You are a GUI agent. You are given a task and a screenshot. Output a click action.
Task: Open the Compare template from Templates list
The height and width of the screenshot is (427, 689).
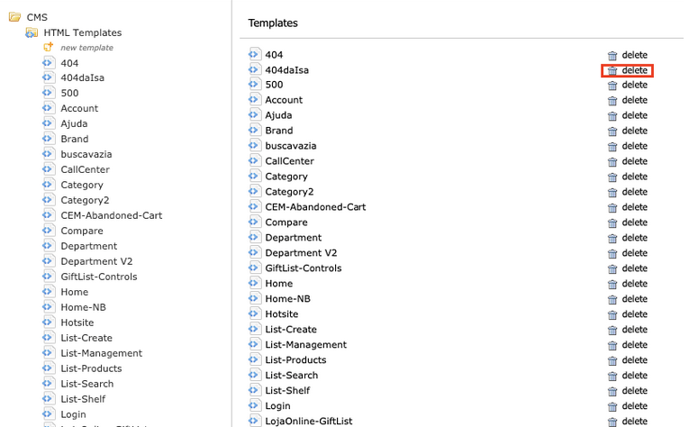pyautogui.click(x=286, y=223)
